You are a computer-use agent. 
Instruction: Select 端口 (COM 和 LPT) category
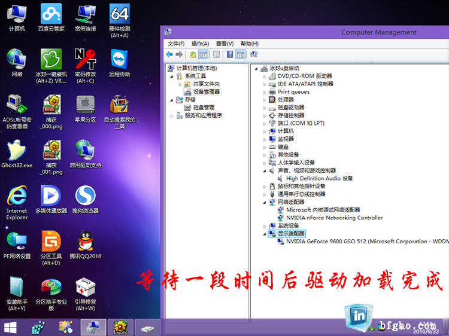(x=301, y=123)
